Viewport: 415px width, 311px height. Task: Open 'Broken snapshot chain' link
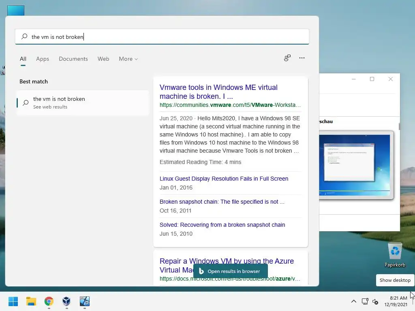point(222,202)
